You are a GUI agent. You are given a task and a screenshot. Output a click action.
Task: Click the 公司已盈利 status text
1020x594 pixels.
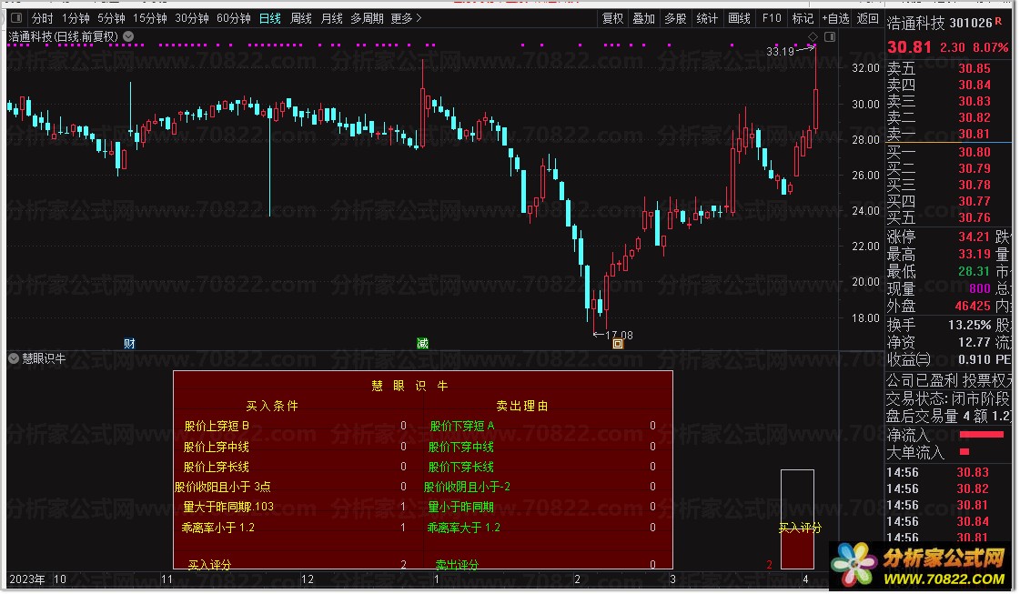pos(922,380)
